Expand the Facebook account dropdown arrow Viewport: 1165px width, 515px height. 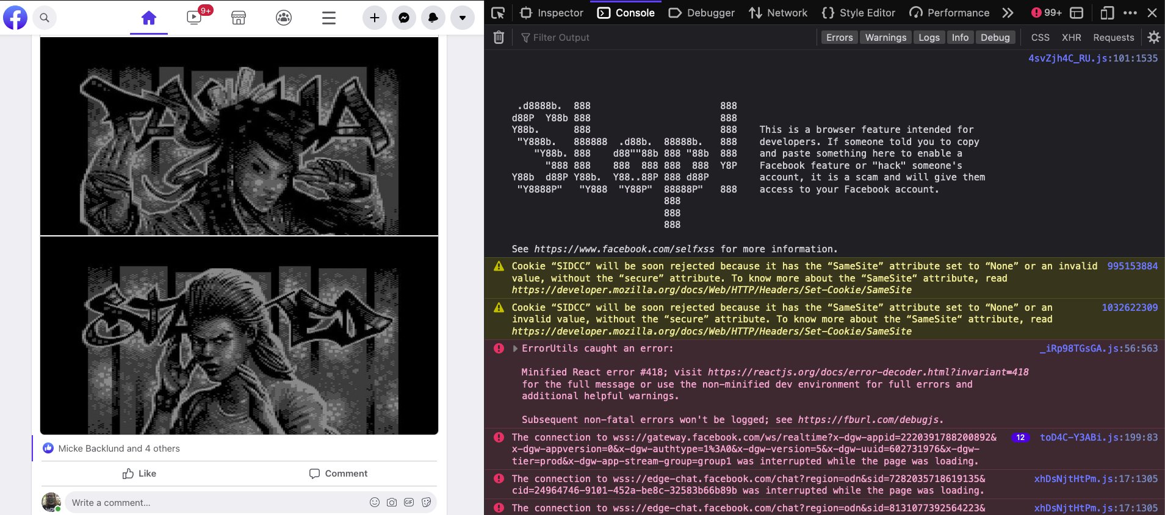click(x=463, y=18)
